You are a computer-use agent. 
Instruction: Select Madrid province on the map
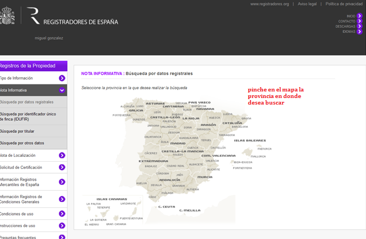pyautogui.click(x=178, y=144)
